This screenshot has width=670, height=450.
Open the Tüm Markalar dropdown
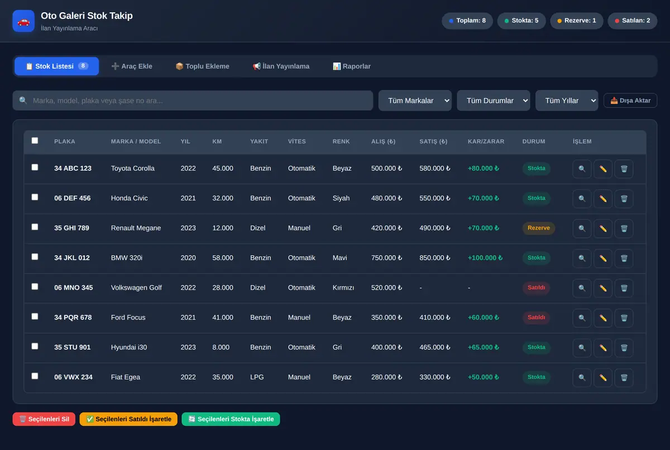pos(415,100)
